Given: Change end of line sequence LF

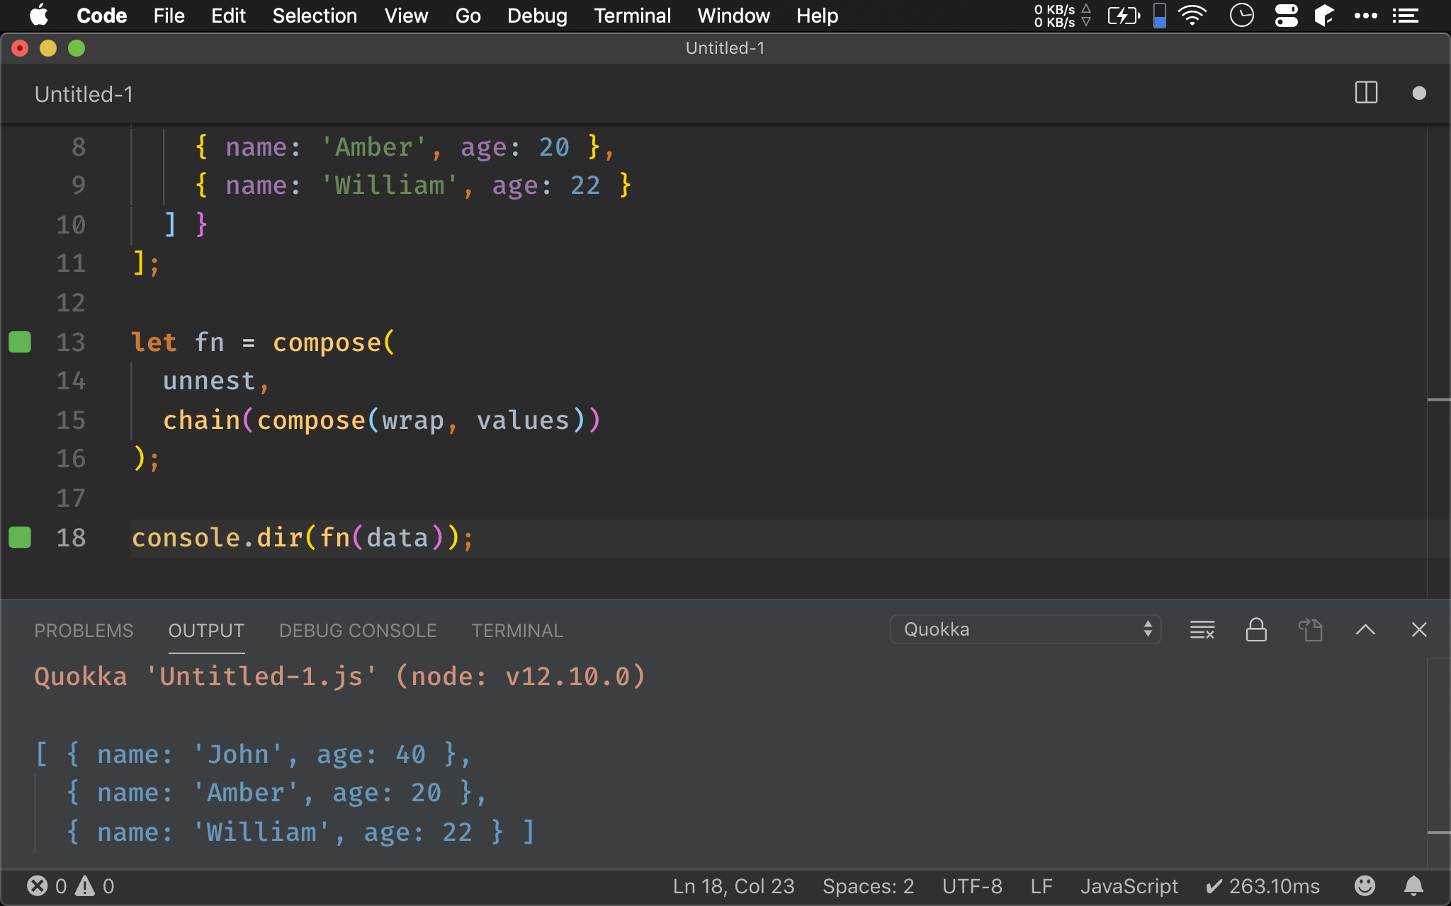Looking at the screenshot, I should tap(1041, 886).
